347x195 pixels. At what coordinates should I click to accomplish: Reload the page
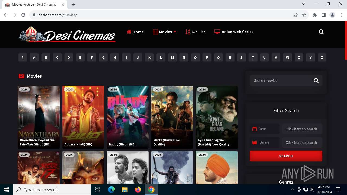point(23,15)
